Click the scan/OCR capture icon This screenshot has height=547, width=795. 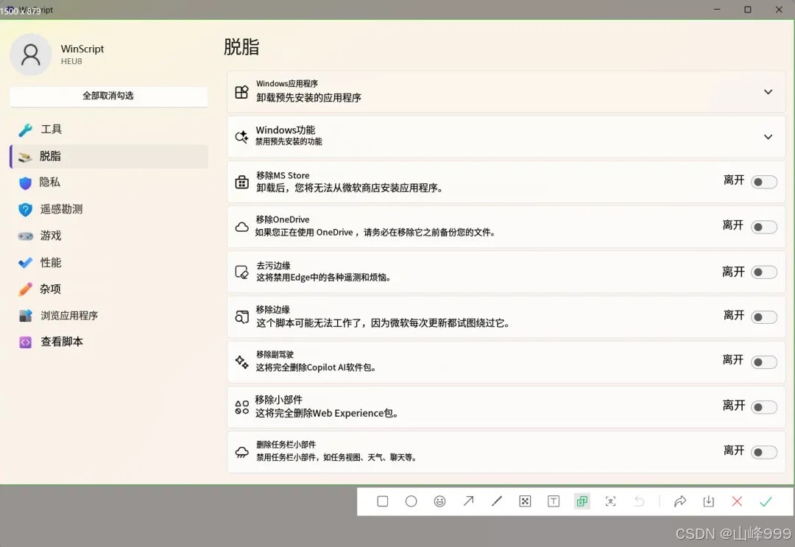coord(610,501)
